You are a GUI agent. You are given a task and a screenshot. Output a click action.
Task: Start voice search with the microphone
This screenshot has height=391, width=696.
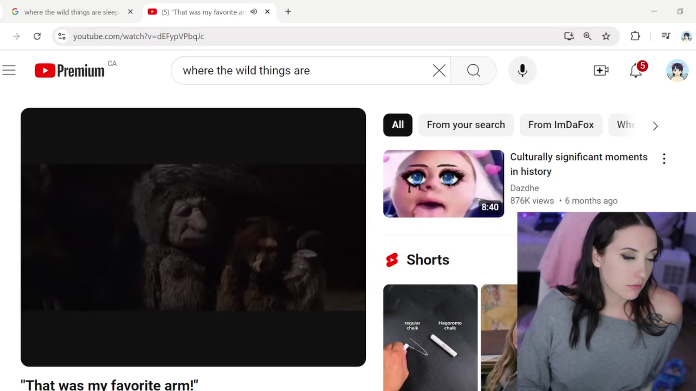(x=522, y=70)
